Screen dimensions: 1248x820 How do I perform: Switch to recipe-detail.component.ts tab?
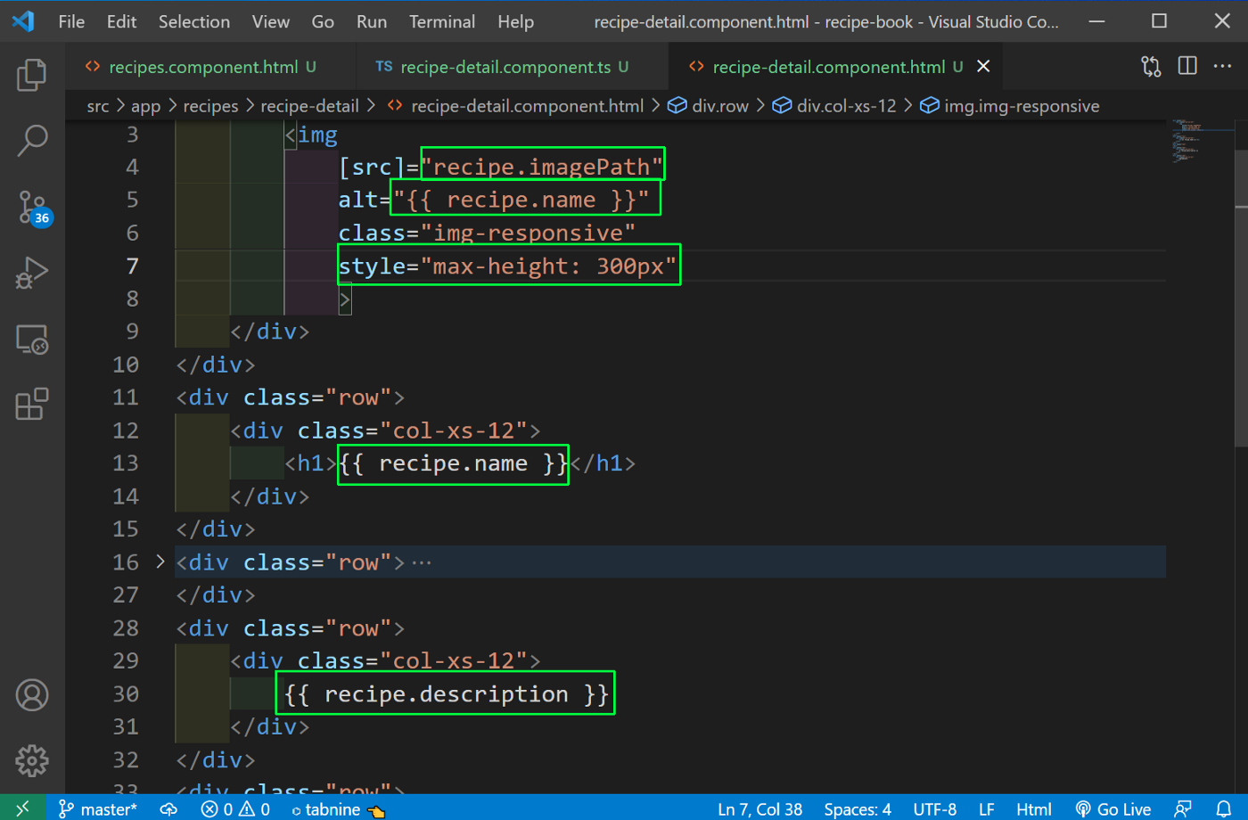coord(511,67)
